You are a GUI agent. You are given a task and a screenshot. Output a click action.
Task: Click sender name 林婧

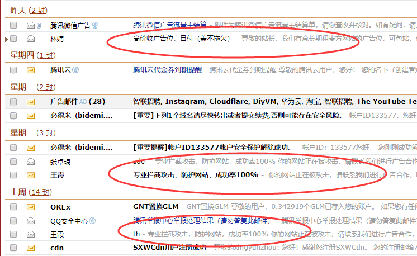(57, 39)
